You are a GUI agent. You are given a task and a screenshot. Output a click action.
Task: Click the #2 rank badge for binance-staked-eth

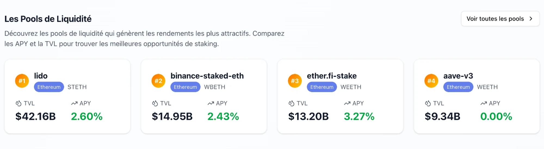(158, 81)
